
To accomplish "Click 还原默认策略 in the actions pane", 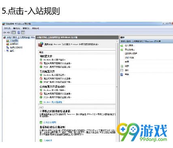I will click(131, 53).
